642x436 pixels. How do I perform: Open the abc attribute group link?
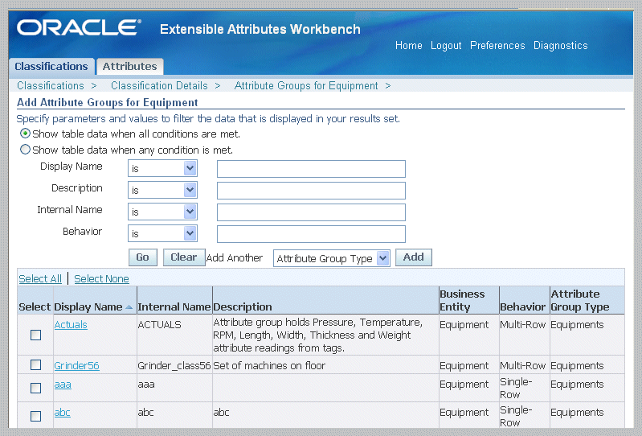click(62, 412)
